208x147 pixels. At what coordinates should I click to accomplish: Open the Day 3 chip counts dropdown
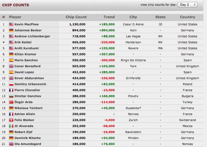click(187, 5)
